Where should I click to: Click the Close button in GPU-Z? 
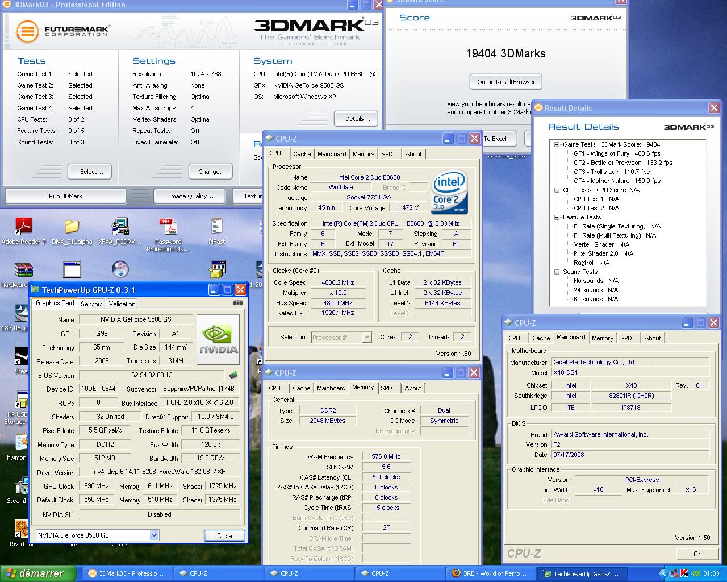coord(224,535)
